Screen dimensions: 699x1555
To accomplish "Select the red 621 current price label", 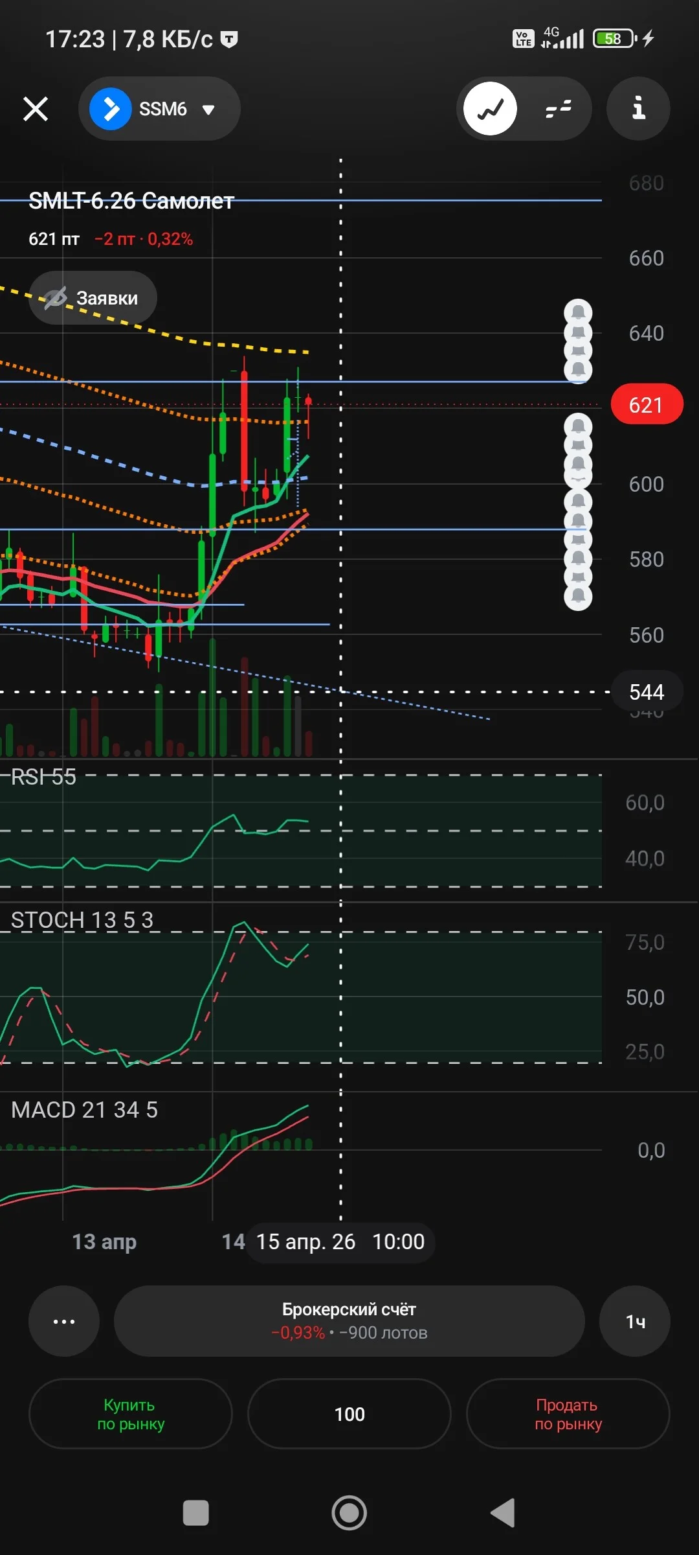I will click(647, 405).
